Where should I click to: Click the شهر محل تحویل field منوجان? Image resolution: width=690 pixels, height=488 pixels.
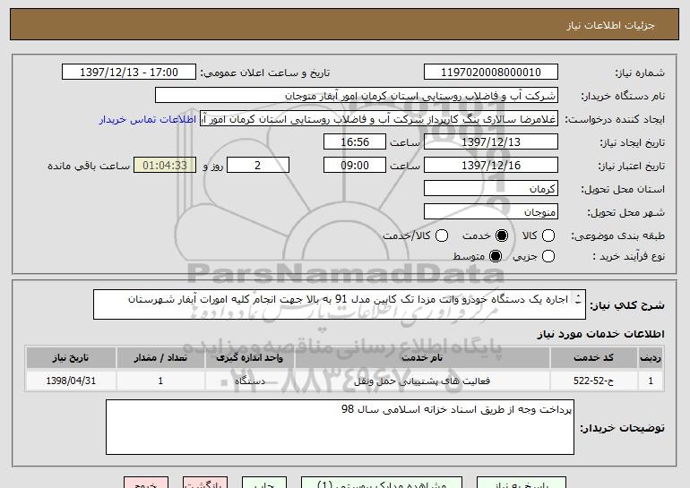click(x=489, y=212)
